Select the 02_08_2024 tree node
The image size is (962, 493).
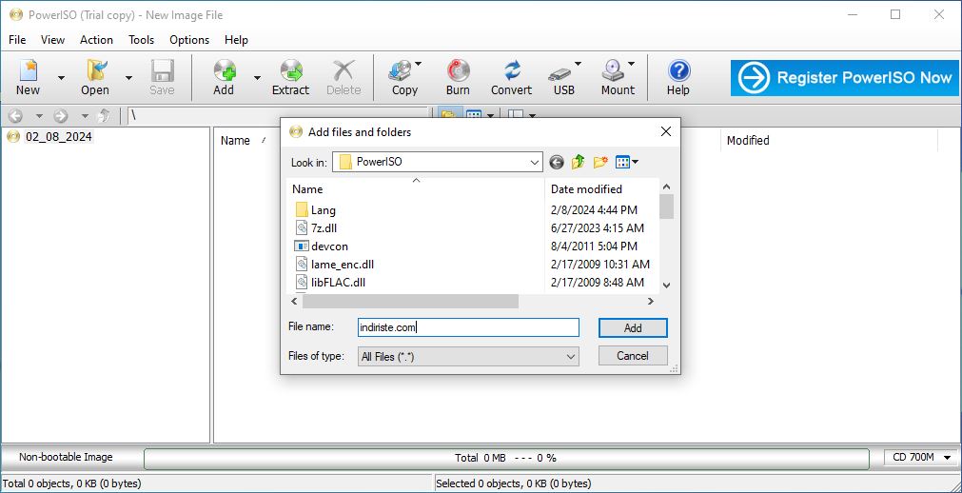59,137
